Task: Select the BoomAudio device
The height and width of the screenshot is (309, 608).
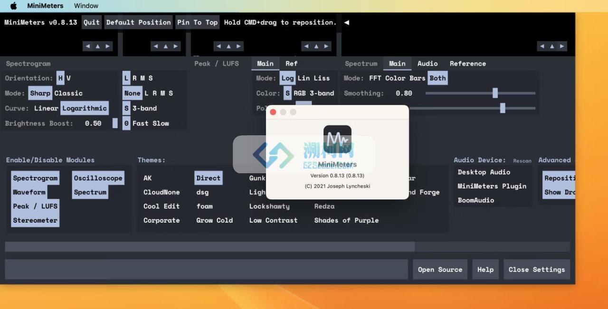Action: tap(476, 200)
